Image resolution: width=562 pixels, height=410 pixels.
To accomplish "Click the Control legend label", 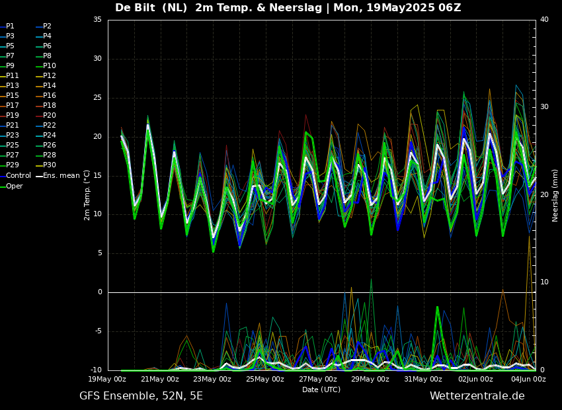I will (18, 176).
